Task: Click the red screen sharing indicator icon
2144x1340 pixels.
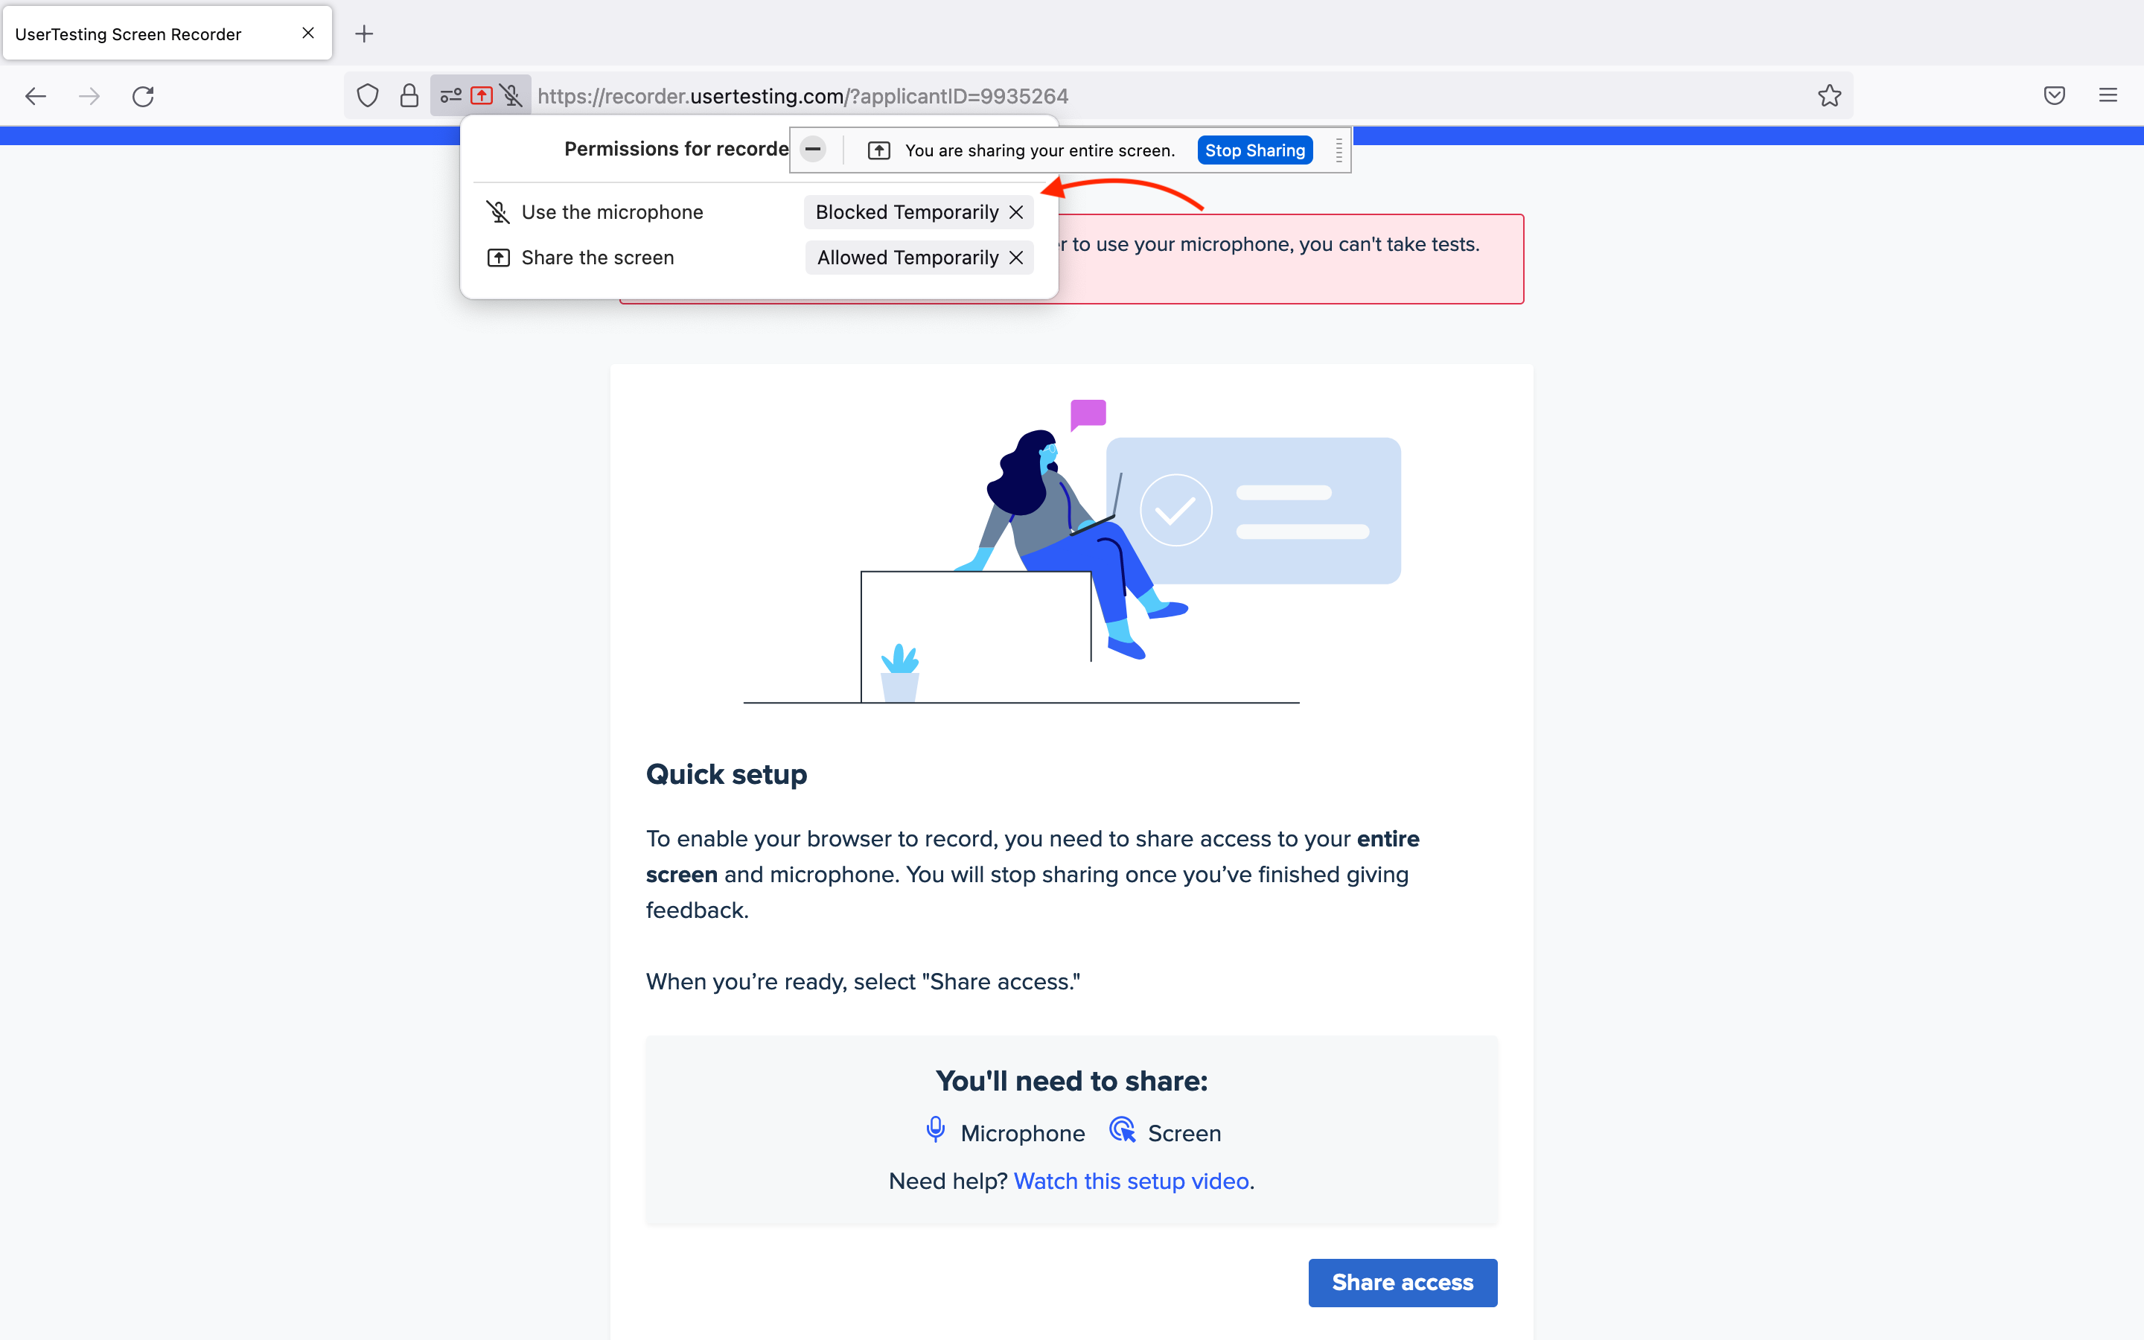Action: pyautogui.click(x=481, y=96)
